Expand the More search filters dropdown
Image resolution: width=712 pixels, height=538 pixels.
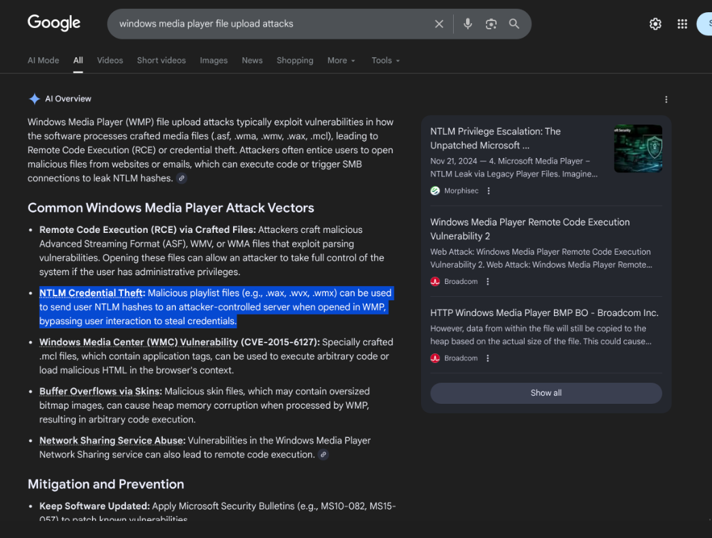pyautogui.click(x=341, y=61)
